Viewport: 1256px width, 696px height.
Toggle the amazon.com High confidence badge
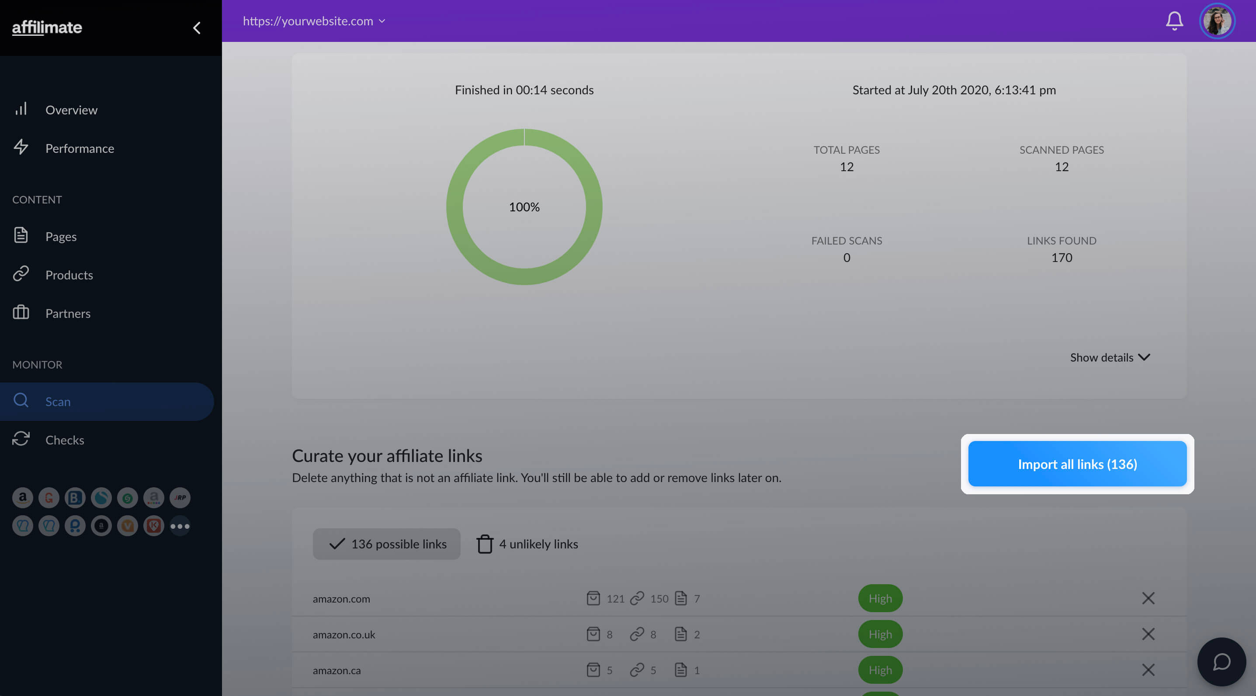tap(879, 598)
